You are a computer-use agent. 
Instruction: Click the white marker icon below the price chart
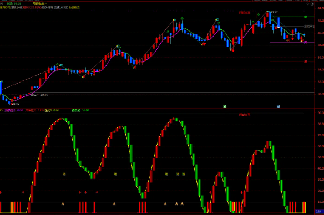click(225, 107)
